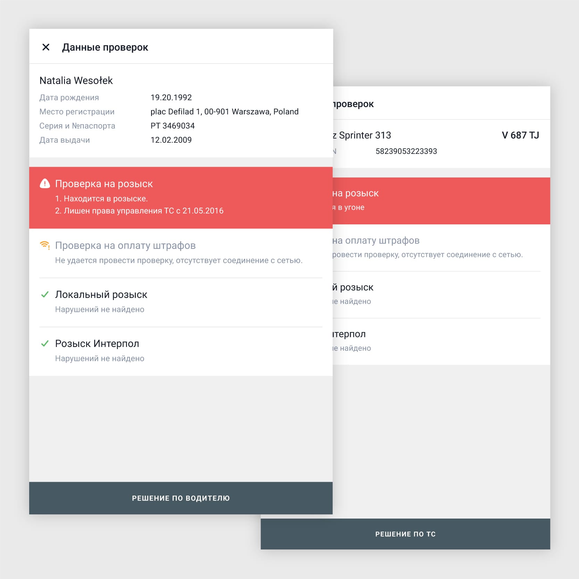Click the line Находится в розыске

[x=101, y=199]
